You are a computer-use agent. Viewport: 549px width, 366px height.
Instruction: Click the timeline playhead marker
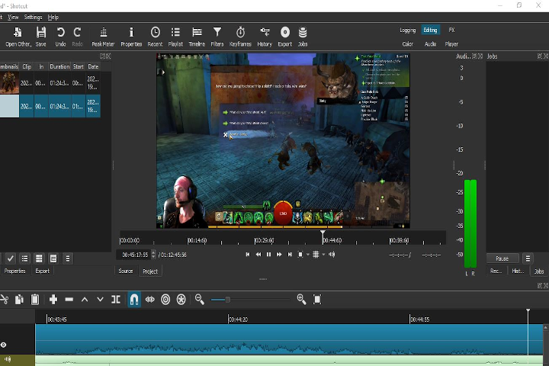point(528,311)
